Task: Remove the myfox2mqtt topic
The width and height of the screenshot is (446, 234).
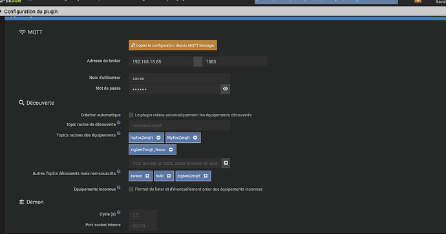Action: point(158,138)
